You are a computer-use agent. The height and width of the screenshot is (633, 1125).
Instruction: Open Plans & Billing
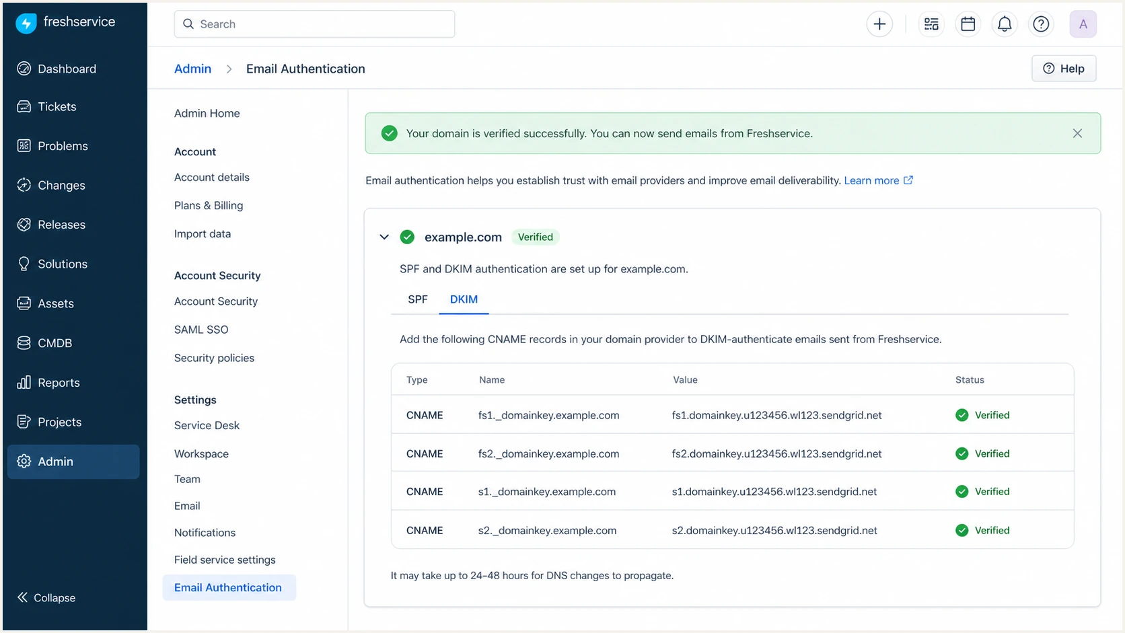pyautogui.click(x=209, y=205)
